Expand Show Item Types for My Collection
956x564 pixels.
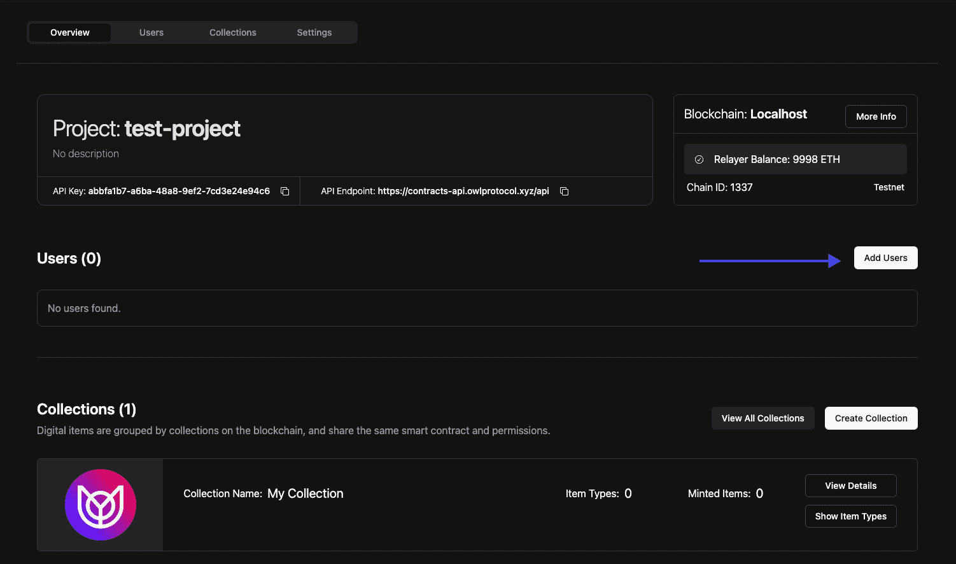pos(850,516)
